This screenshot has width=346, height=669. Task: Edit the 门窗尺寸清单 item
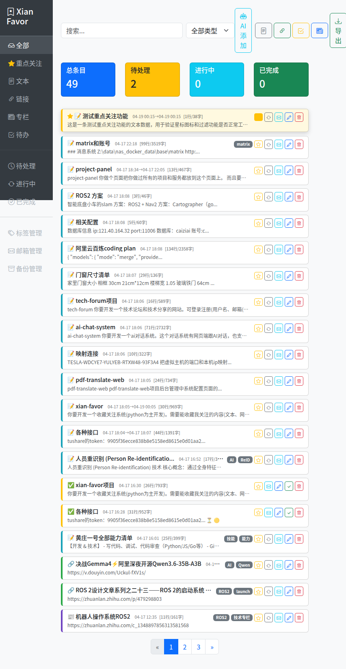[289, 276]
